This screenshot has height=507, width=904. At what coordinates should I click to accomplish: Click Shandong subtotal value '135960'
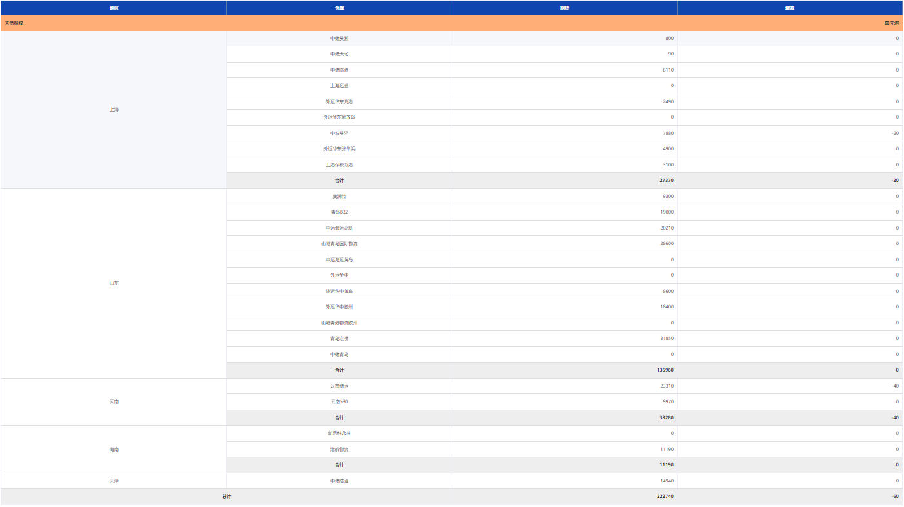tap(665, 370)
